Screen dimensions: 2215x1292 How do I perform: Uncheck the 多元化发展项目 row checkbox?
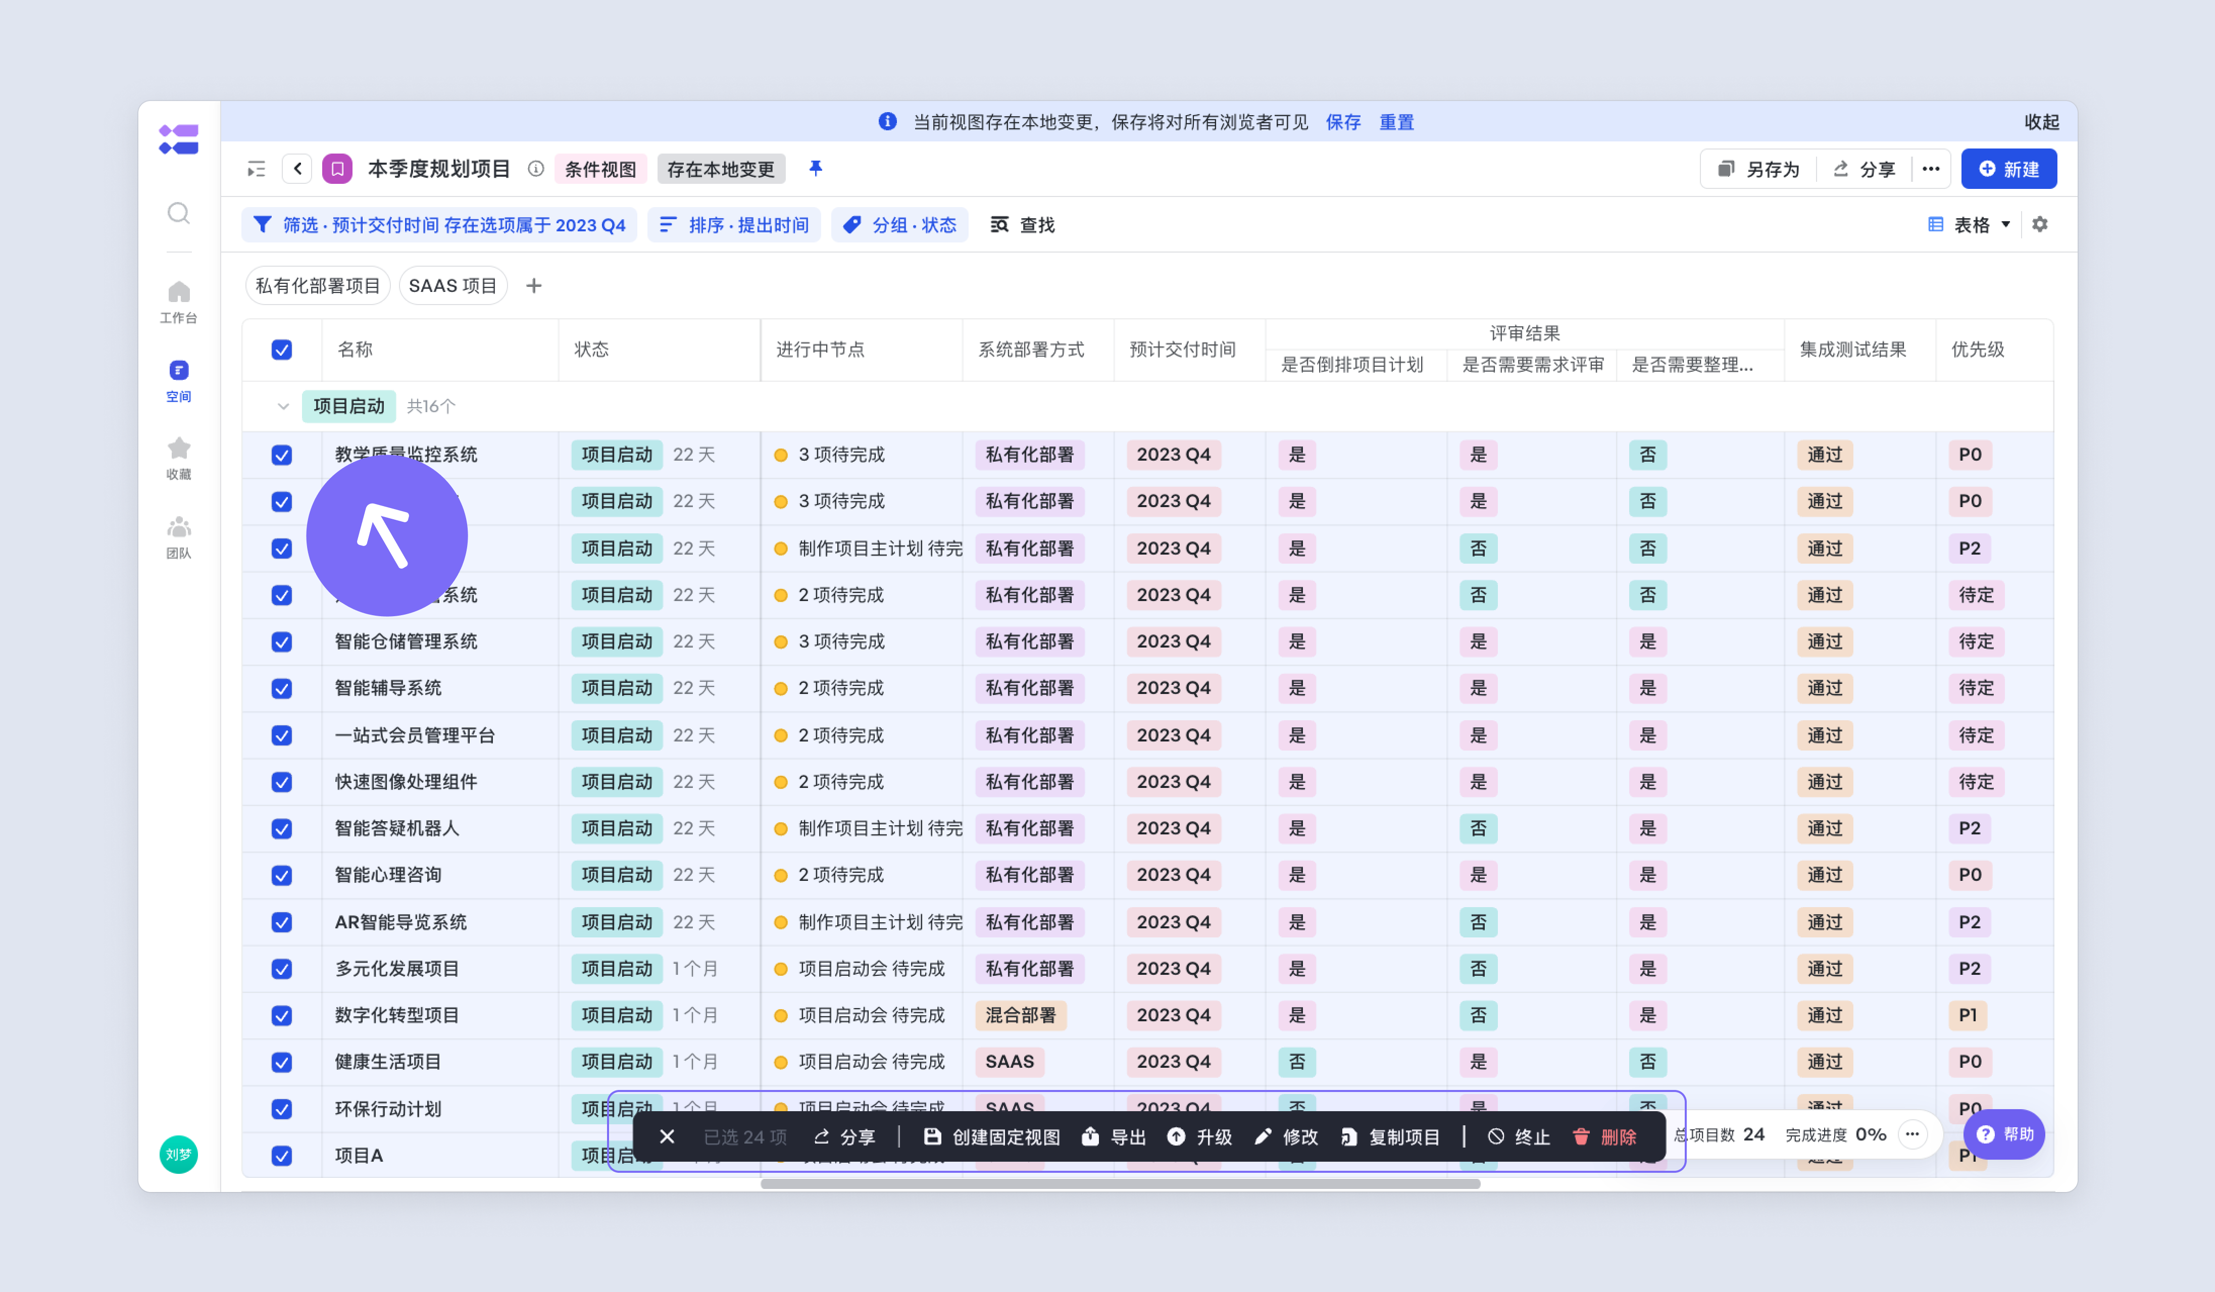(281, 969)
